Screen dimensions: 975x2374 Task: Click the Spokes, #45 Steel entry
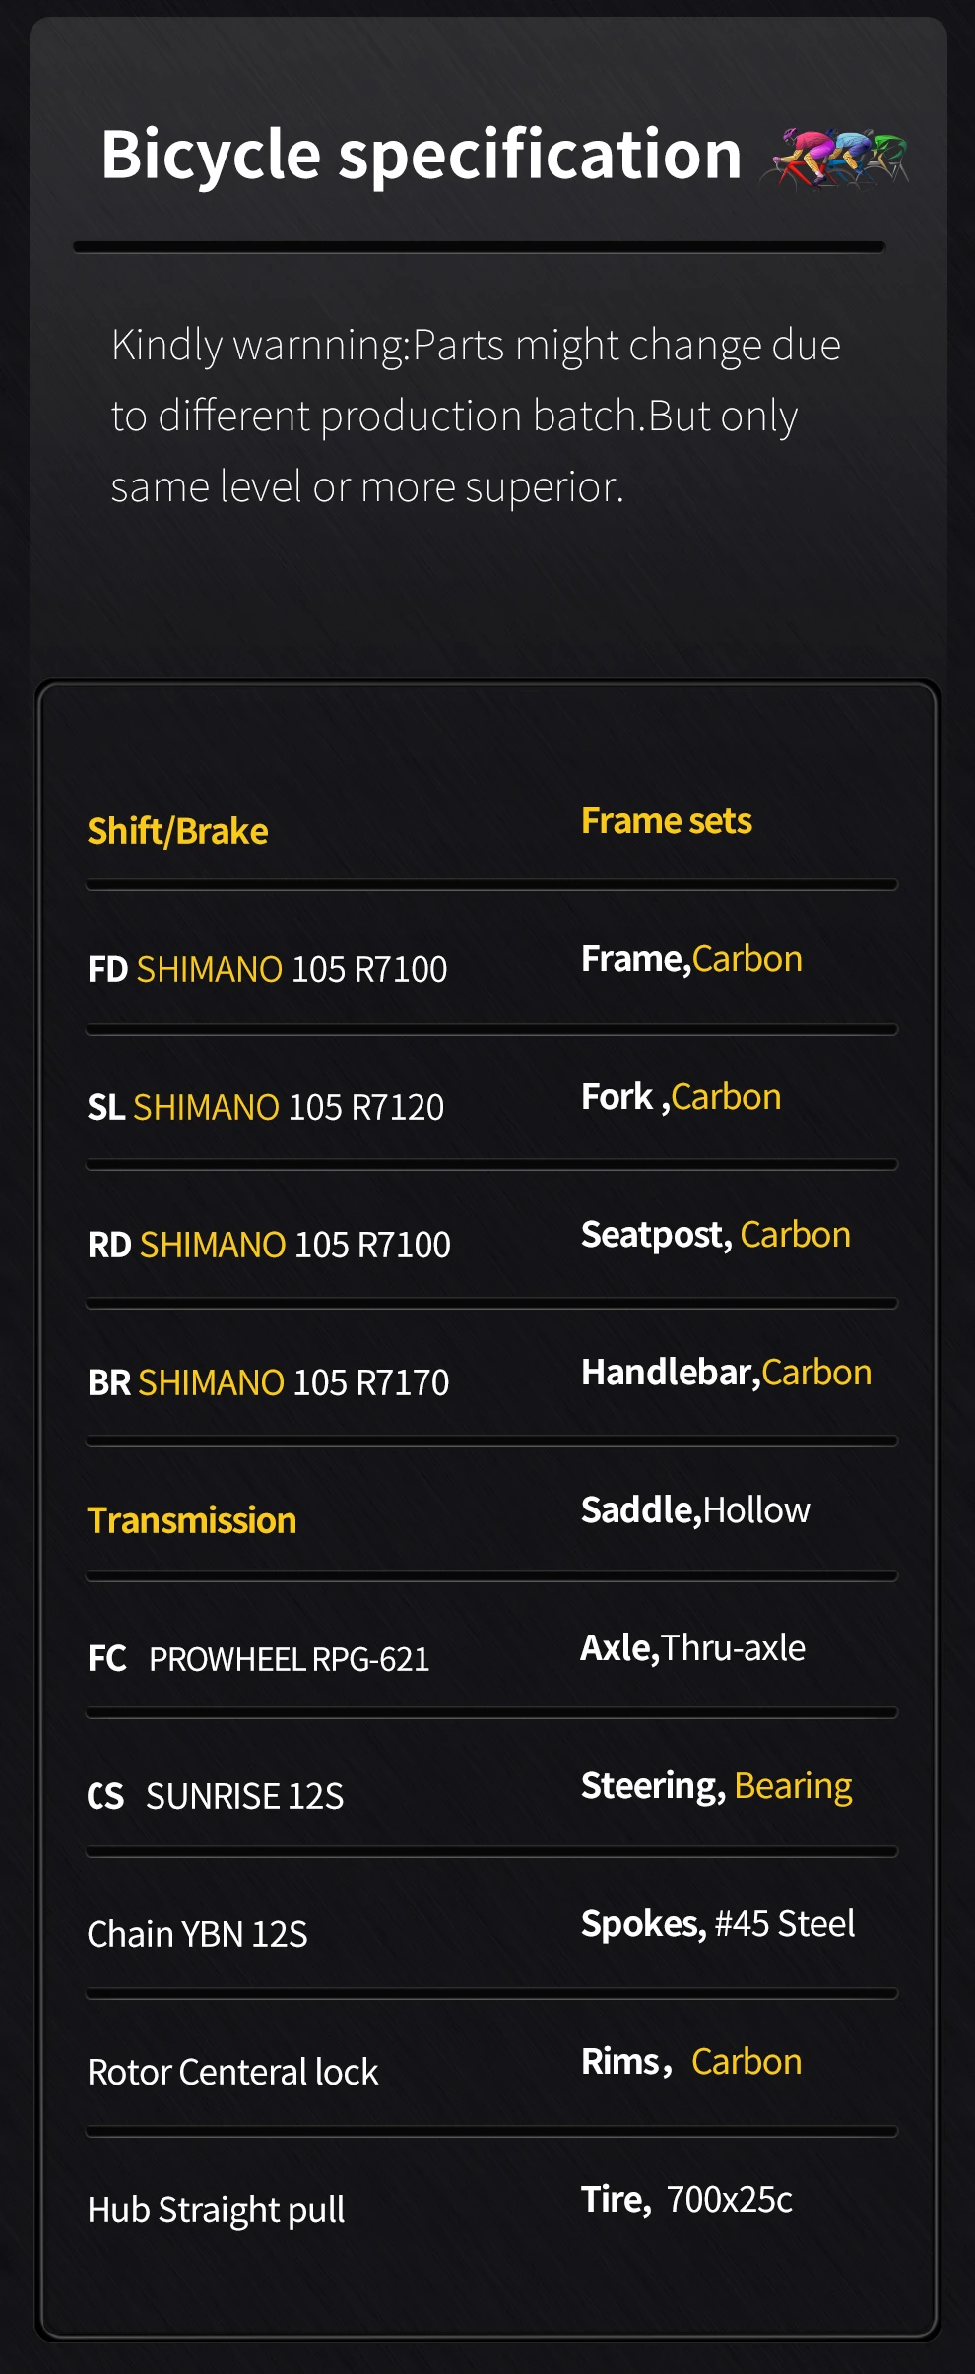[x=718, y=1924]
